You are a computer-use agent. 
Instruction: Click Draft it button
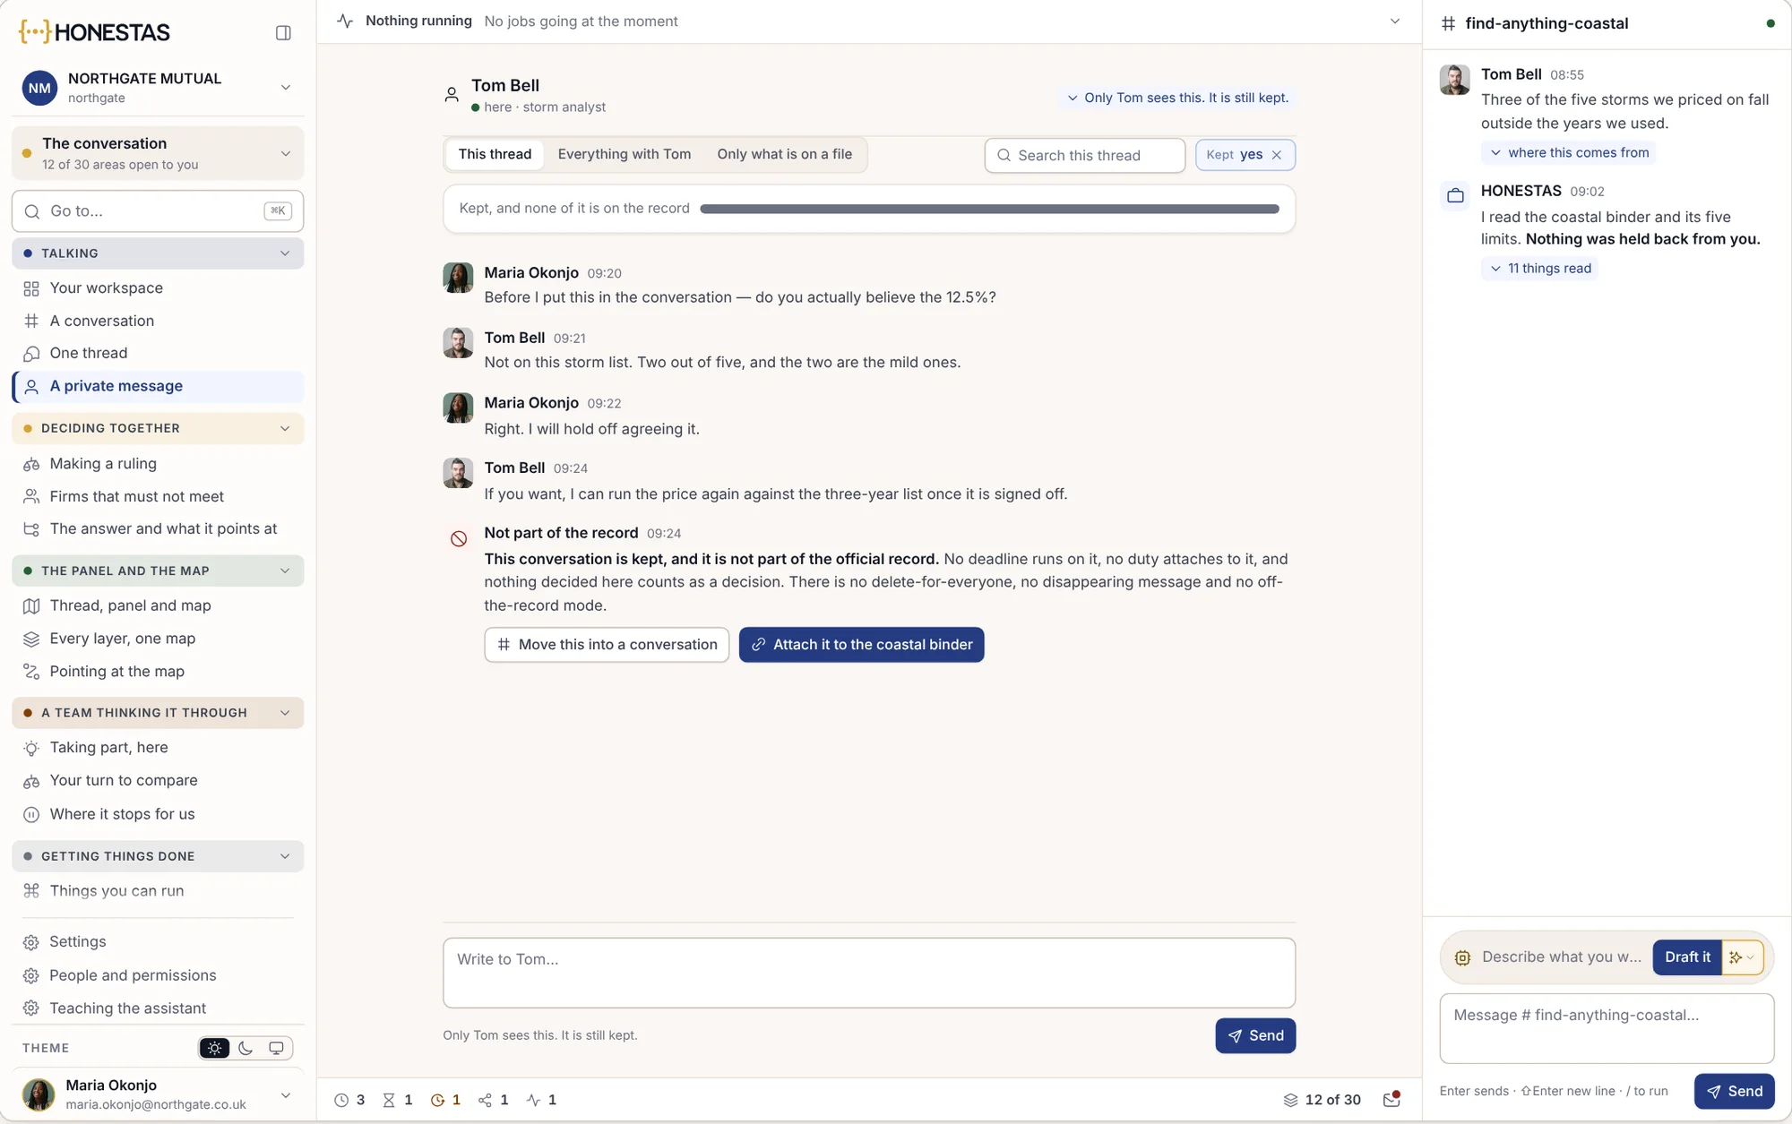(1687, 957)
